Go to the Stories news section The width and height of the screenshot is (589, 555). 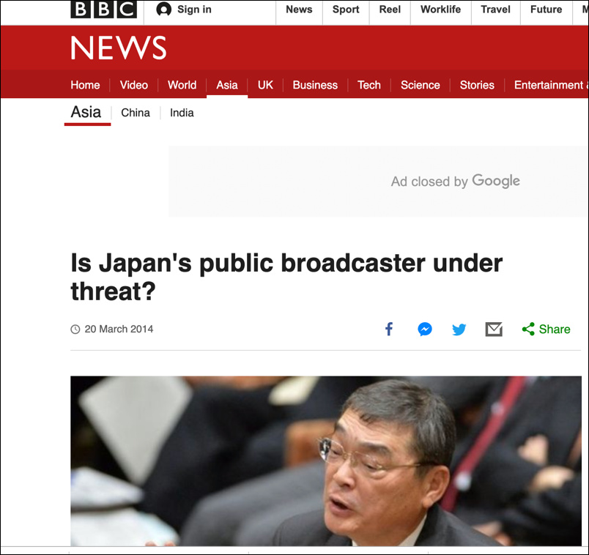tap(477, 85)
